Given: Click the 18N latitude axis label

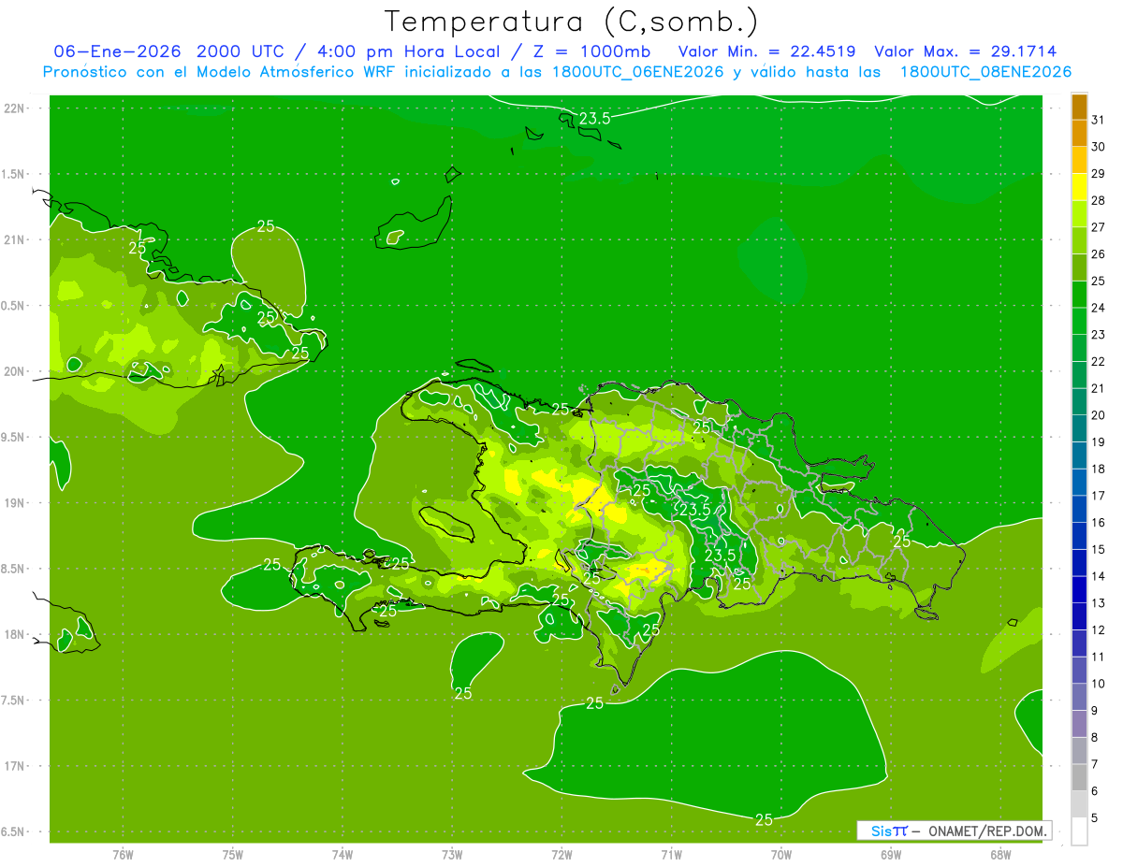Looking at the screenshot, I should point(14,634).
